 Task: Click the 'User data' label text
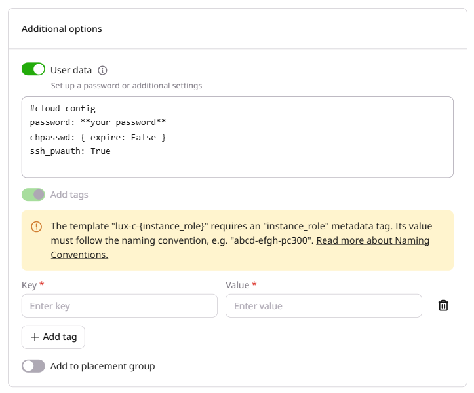pyautogui.click(x=71, y=70)
